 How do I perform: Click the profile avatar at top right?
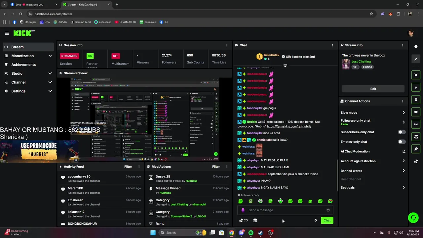(x=411, y=33)
